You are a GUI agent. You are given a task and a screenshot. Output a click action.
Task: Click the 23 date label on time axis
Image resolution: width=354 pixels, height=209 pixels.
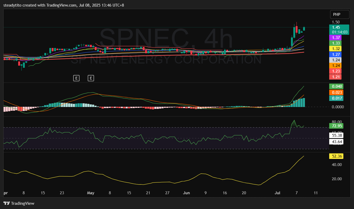click(x=62, y=193)
